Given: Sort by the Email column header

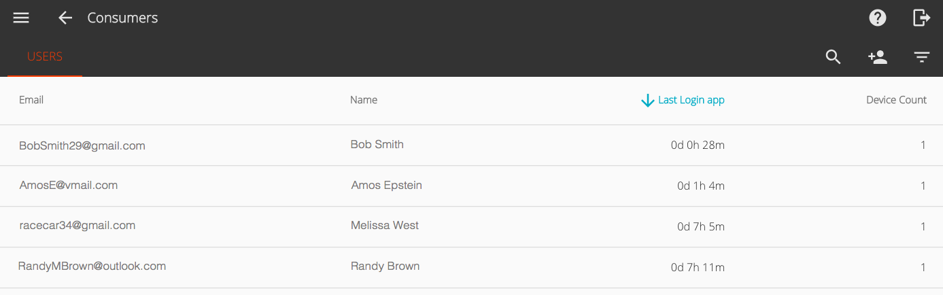Looking at the screenshot, I should click(31, 100).
